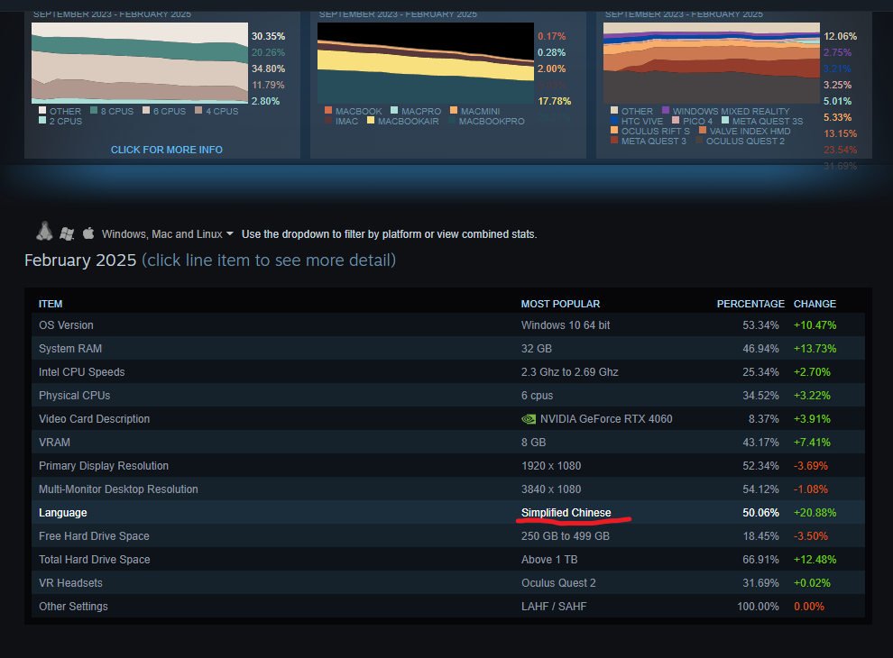Image resolution: width=893 pixels, height=658 pixels.
Task: Open the Total Hard Drive Space line item
Action: click(x=447, y=560)
